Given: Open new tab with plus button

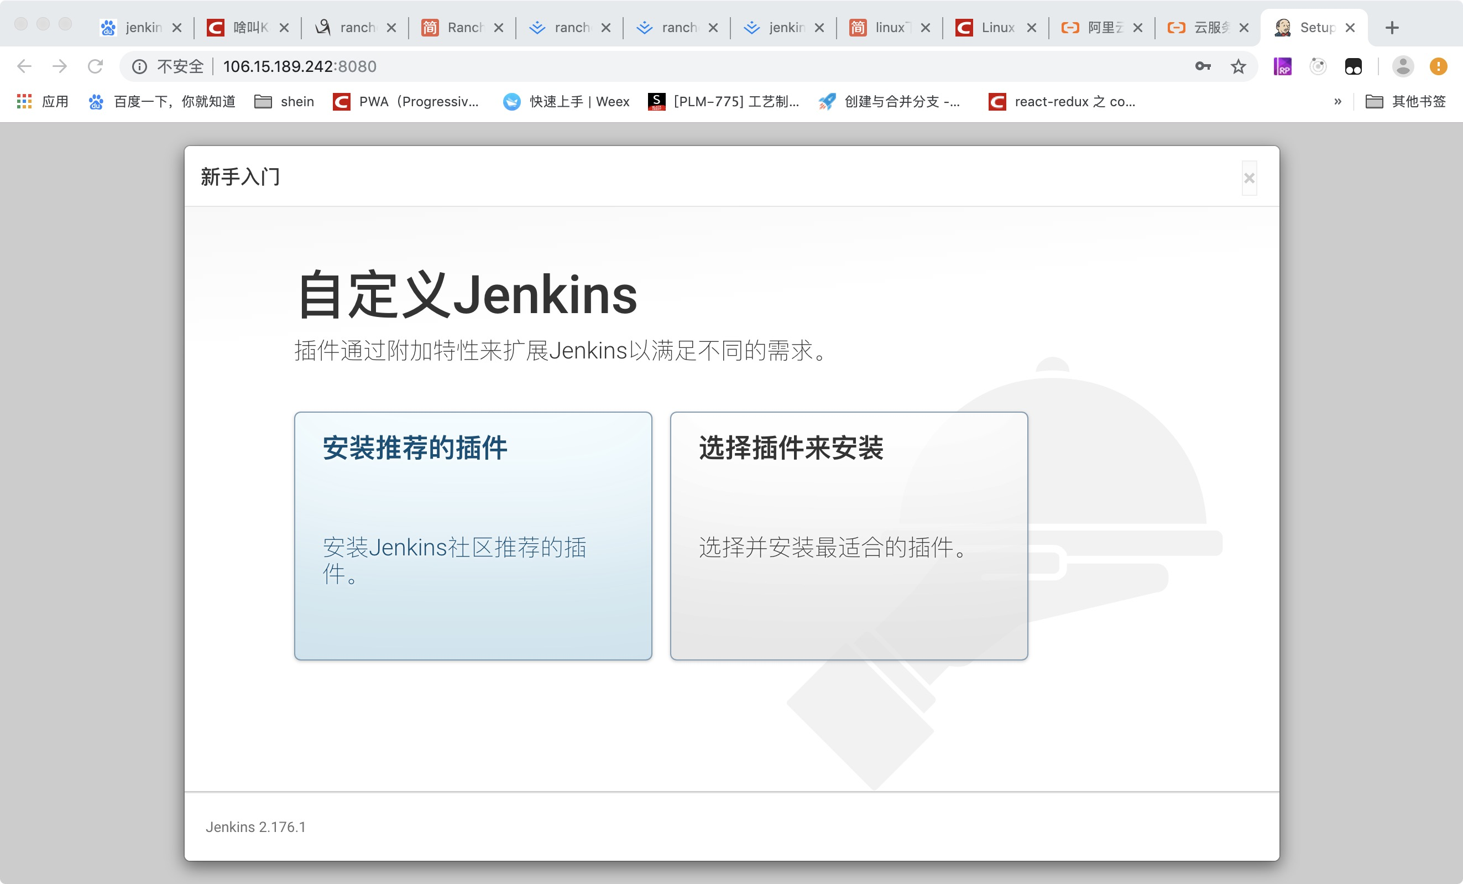Looking at the screenshot, I should [x=1392, y=27].
